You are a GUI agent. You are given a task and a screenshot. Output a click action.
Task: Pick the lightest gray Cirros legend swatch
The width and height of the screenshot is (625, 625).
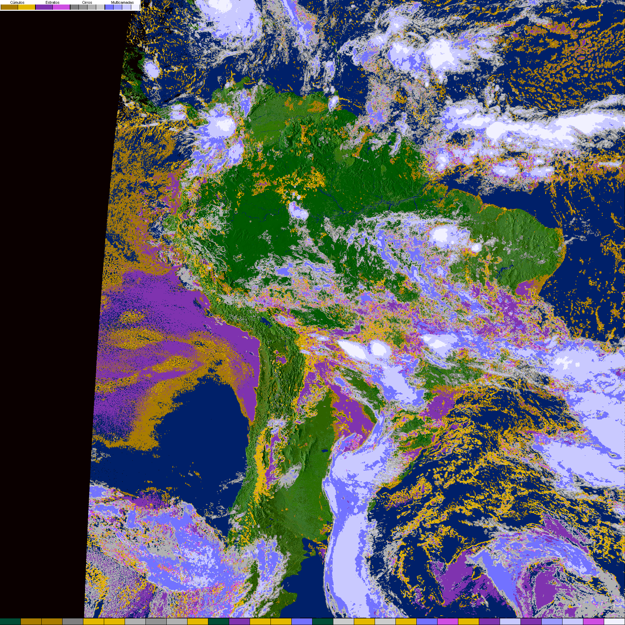pyautogui.click(x=100, y=7)
